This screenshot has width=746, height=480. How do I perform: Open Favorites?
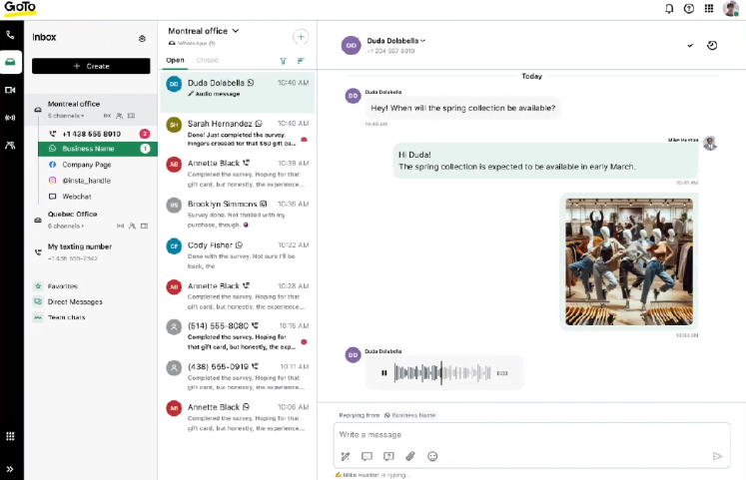(62, 286)
